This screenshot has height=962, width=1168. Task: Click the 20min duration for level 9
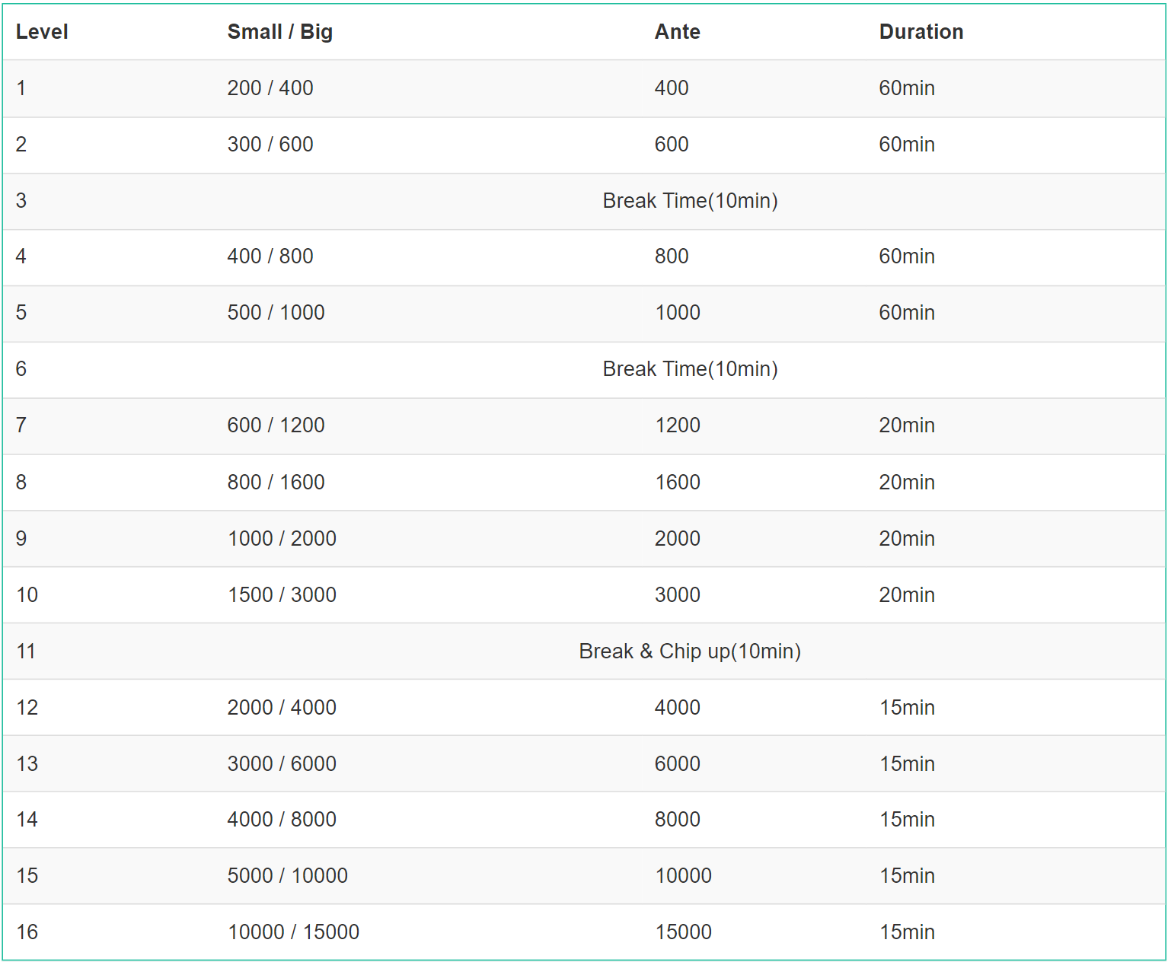tap(907, 539)
